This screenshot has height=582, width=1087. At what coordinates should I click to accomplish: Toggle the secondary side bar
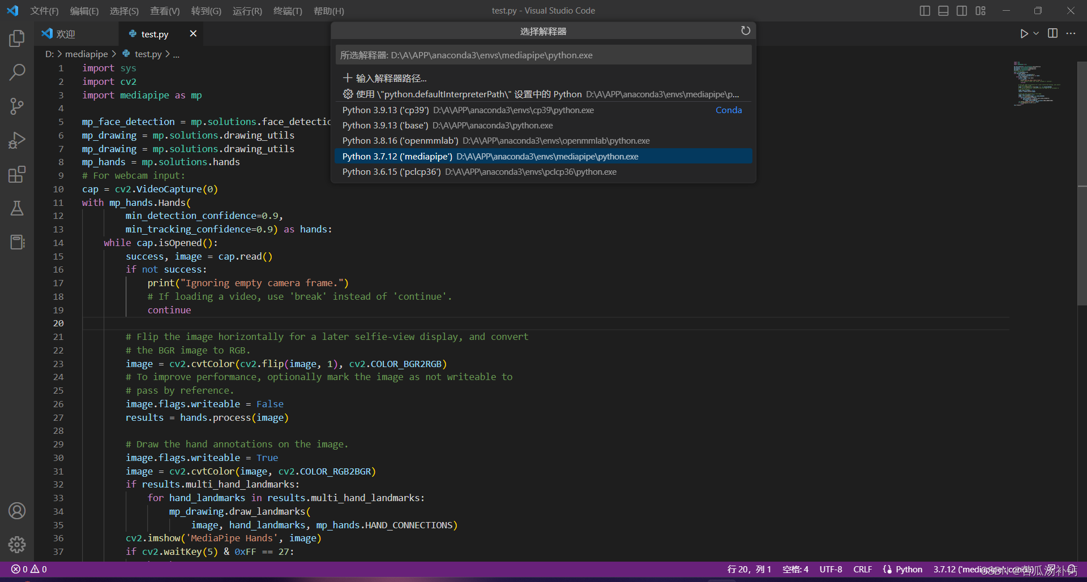tap(962, 10)
